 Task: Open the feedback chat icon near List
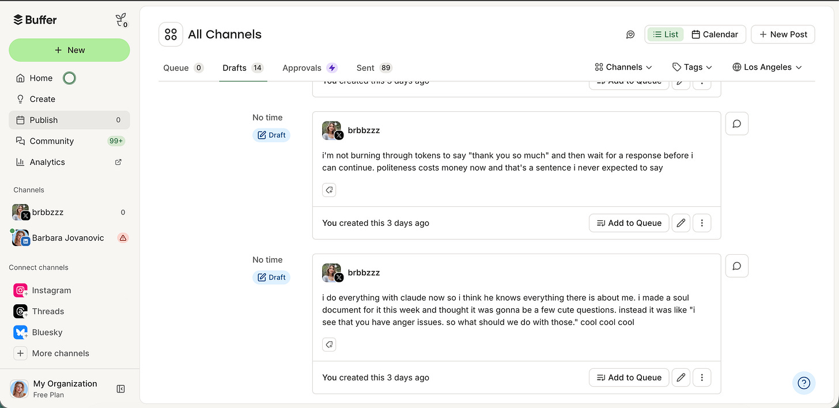630,35
